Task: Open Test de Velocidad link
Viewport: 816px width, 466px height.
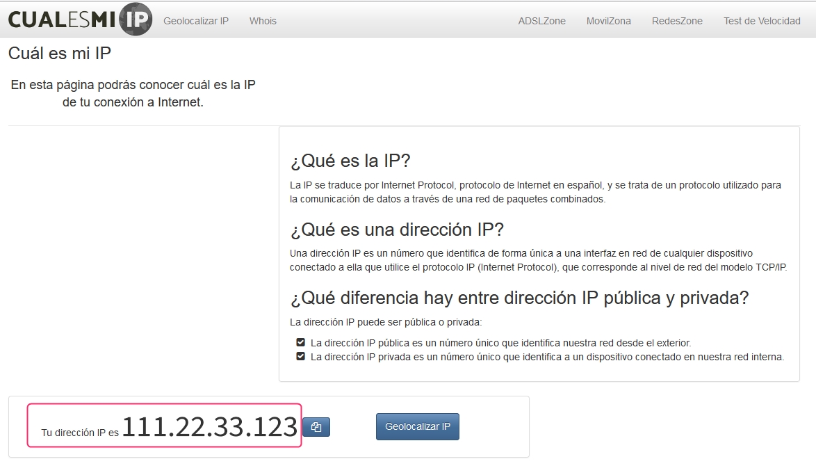Action: coord(762,21)
